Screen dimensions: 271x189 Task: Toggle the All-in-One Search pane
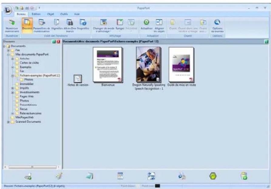point(70,25)
